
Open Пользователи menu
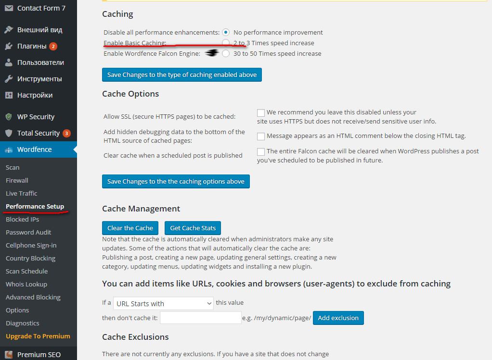(39, 62)
